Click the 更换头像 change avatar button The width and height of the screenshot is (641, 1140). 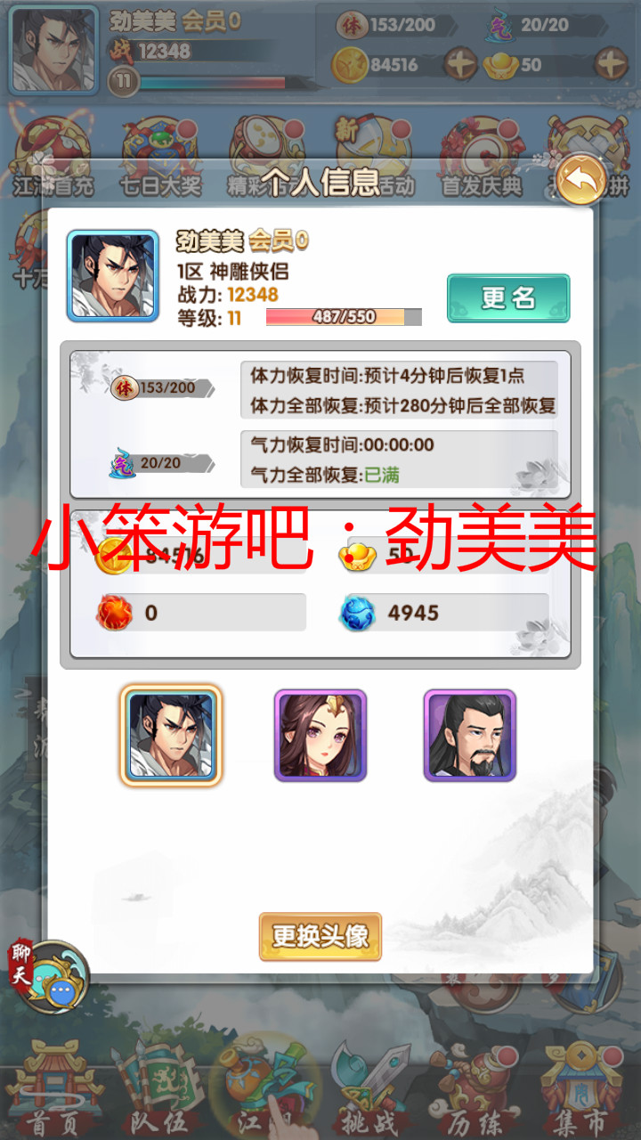(320, 936)
